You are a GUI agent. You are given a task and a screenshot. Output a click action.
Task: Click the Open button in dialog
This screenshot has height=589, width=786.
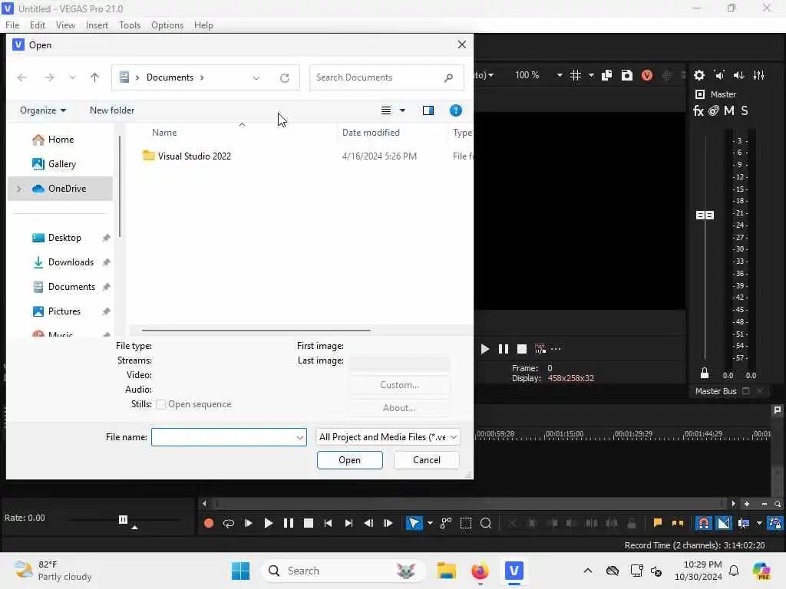[x=349, y=460]
